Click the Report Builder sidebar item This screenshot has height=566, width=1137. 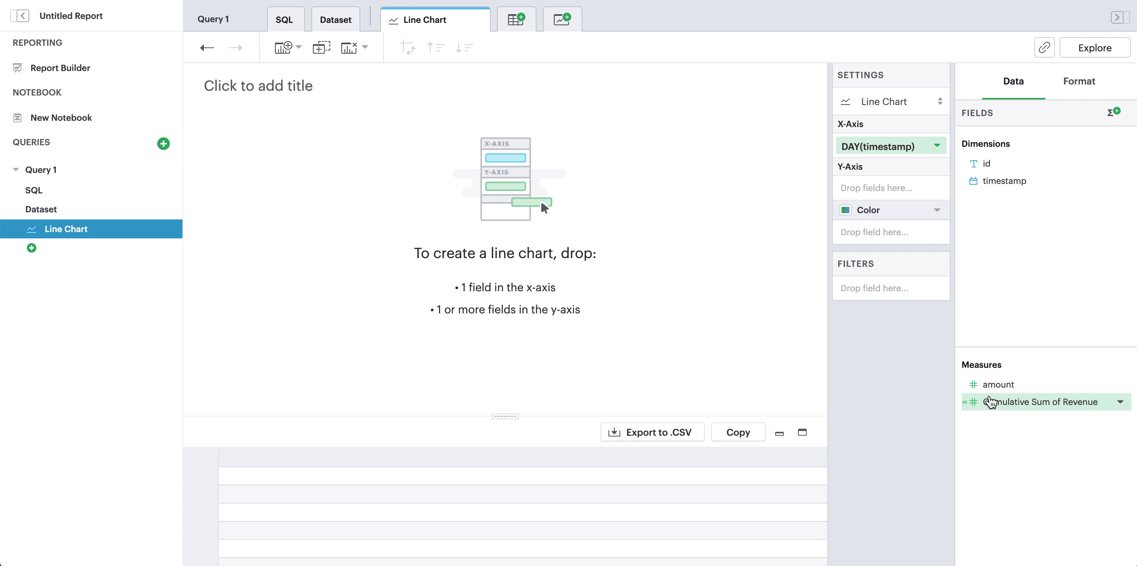coord(60,67)
